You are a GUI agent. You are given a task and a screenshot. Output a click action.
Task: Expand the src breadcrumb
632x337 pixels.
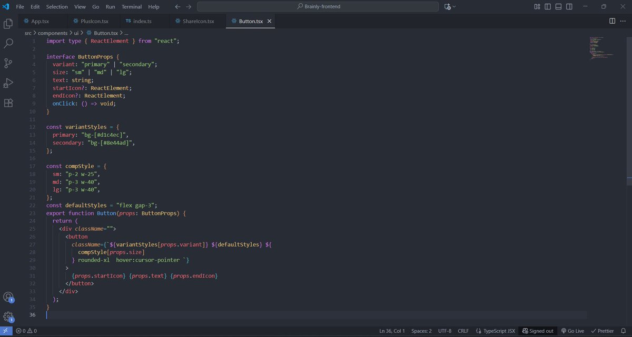(28, 33)
